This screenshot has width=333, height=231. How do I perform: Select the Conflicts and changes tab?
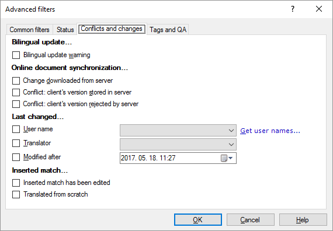pyautogui.click(x=112, y=29)
